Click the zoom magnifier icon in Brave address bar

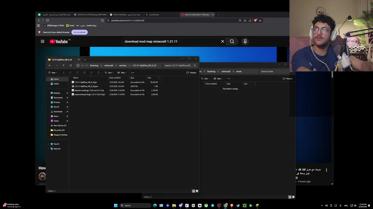(x=240, y=20)
